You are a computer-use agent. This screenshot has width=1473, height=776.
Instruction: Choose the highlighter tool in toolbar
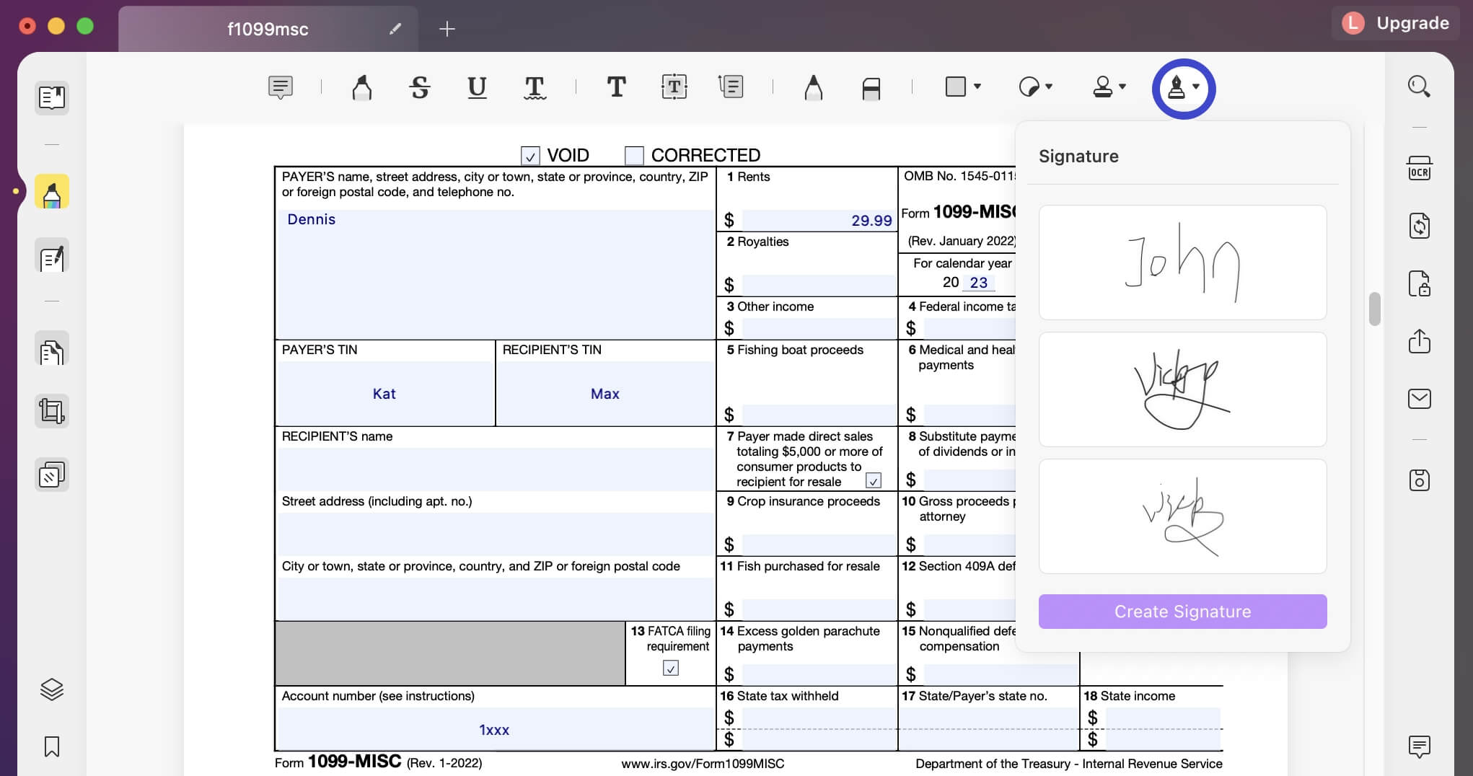(x=362, y=87)
